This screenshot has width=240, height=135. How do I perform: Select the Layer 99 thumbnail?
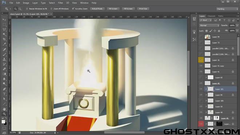[208, 37]
